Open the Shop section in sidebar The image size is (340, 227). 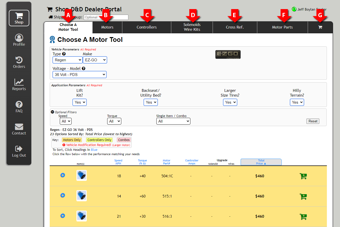19,18
